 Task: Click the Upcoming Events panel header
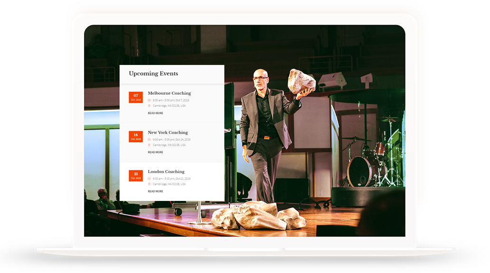click(153, 73)
